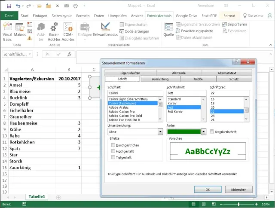Click Code anzeigen in the ribbon

136,31
